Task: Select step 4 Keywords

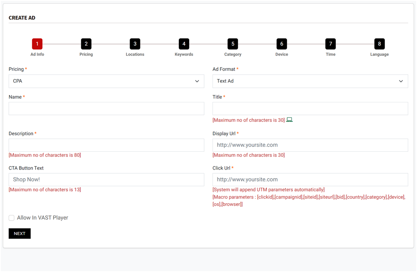Action: pos(184,44)
